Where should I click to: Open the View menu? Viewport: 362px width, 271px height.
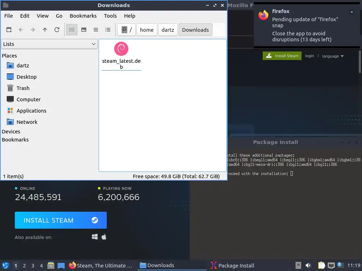[43, 16]
